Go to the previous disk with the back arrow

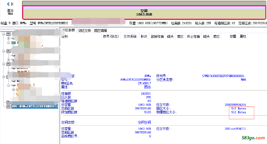point(8,4)
